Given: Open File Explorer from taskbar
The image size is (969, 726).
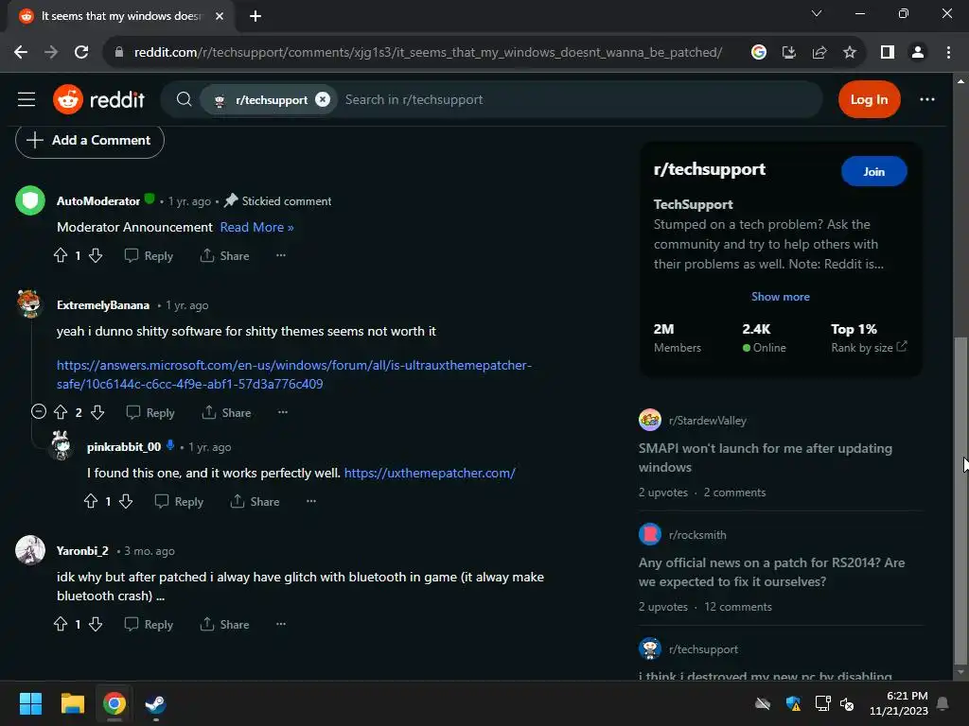Looking at the screenshot, I should [x=72, y=703].
